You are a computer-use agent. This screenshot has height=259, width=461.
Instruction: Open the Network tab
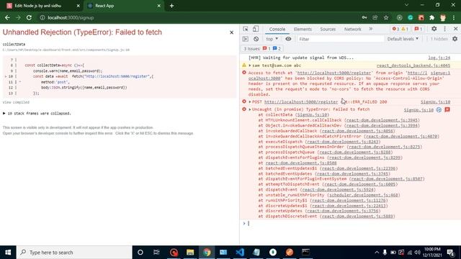[x=352, y=29]
